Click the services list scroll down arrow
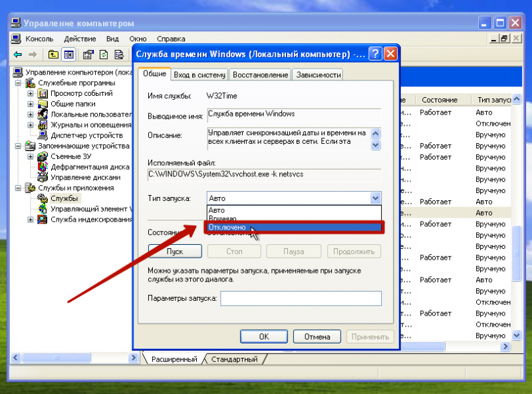Screen dimensions: 532x394 tap(517, 335)
